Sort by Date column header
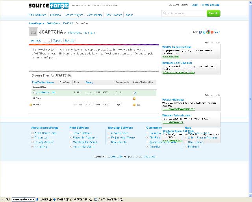 [x=89, y=82]
